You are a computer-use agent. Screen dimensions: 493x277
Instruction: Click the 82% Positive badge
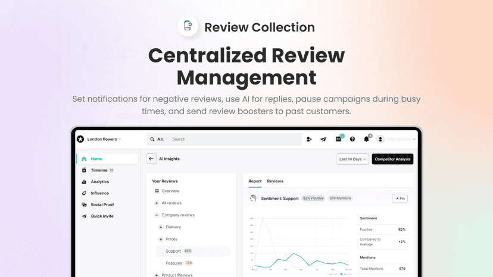coord(313,198)
